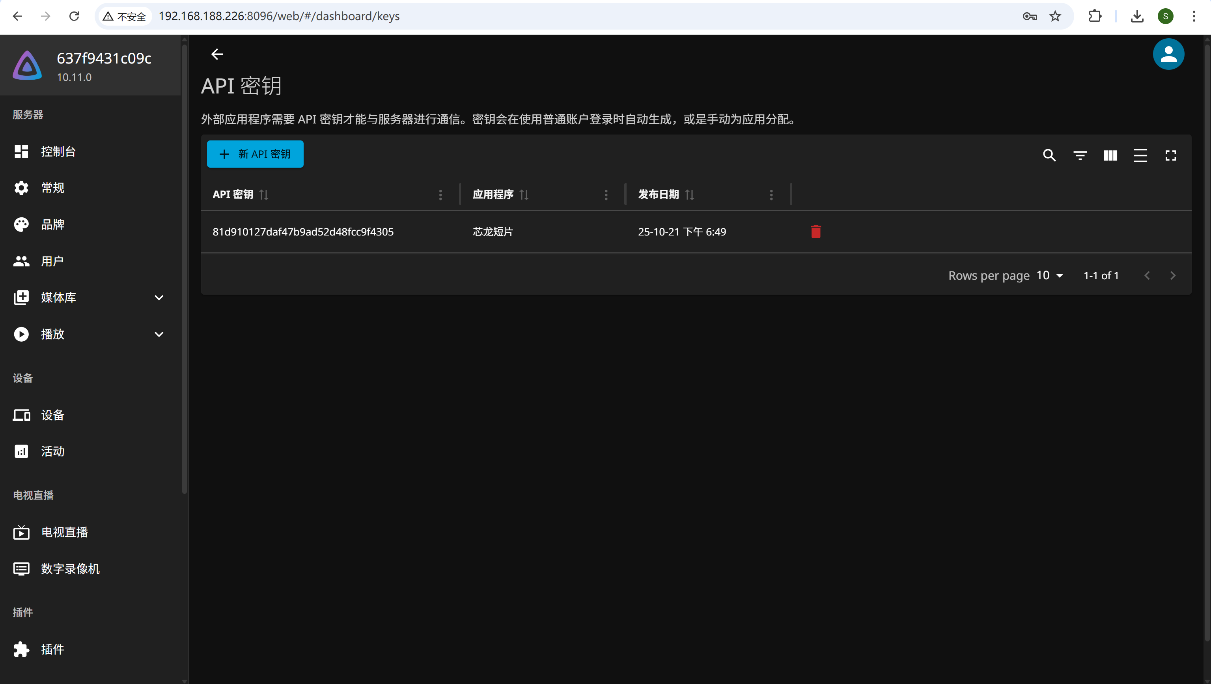1211x684 pixels.
Task: Open 插件 page in sidebar
Action: (52, 649)
